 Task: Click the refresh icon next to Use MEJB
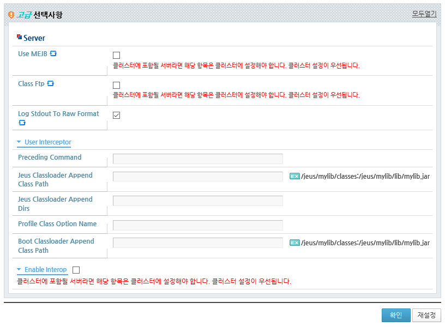pyautogui.click(x=53, y=53)
